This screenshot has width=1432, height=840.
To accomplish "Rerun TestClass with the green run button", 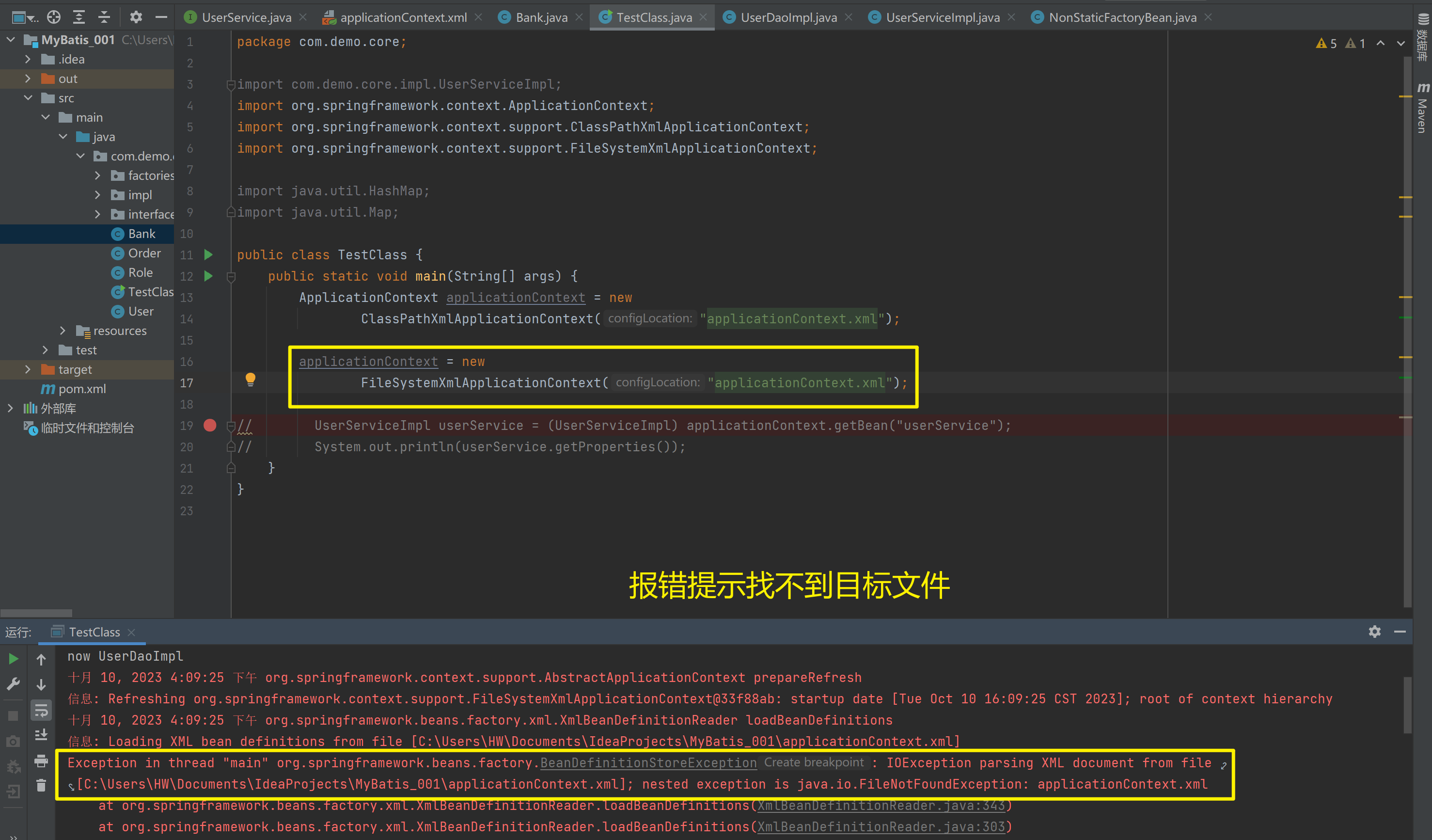I will (x=13, y=659).
